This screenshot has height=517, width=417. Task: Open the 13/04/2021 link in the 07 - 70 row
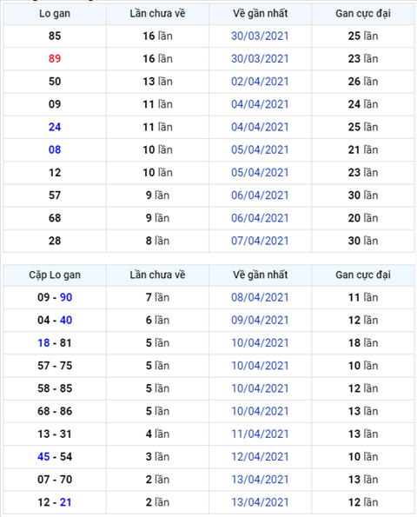coord(260,480)
